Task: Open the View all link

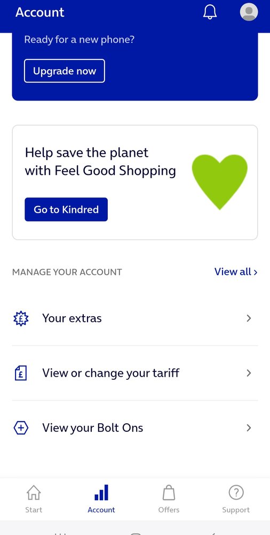Action: coord(236,272)
